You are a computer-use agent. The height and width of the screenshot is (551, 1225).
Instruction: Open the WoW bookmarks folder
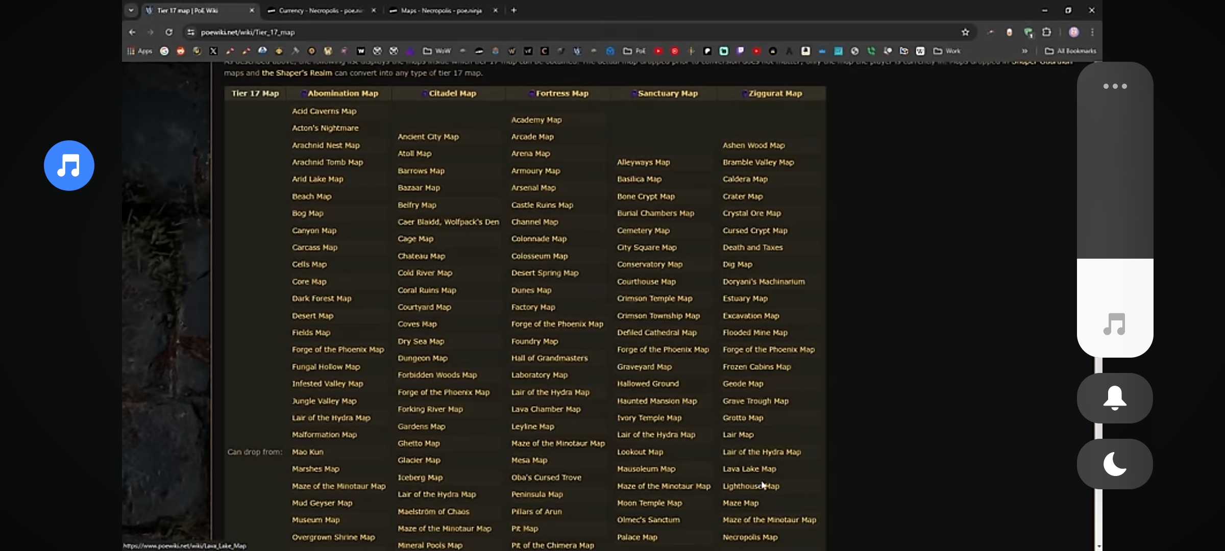pyautogui.click(x=437, y=51)
